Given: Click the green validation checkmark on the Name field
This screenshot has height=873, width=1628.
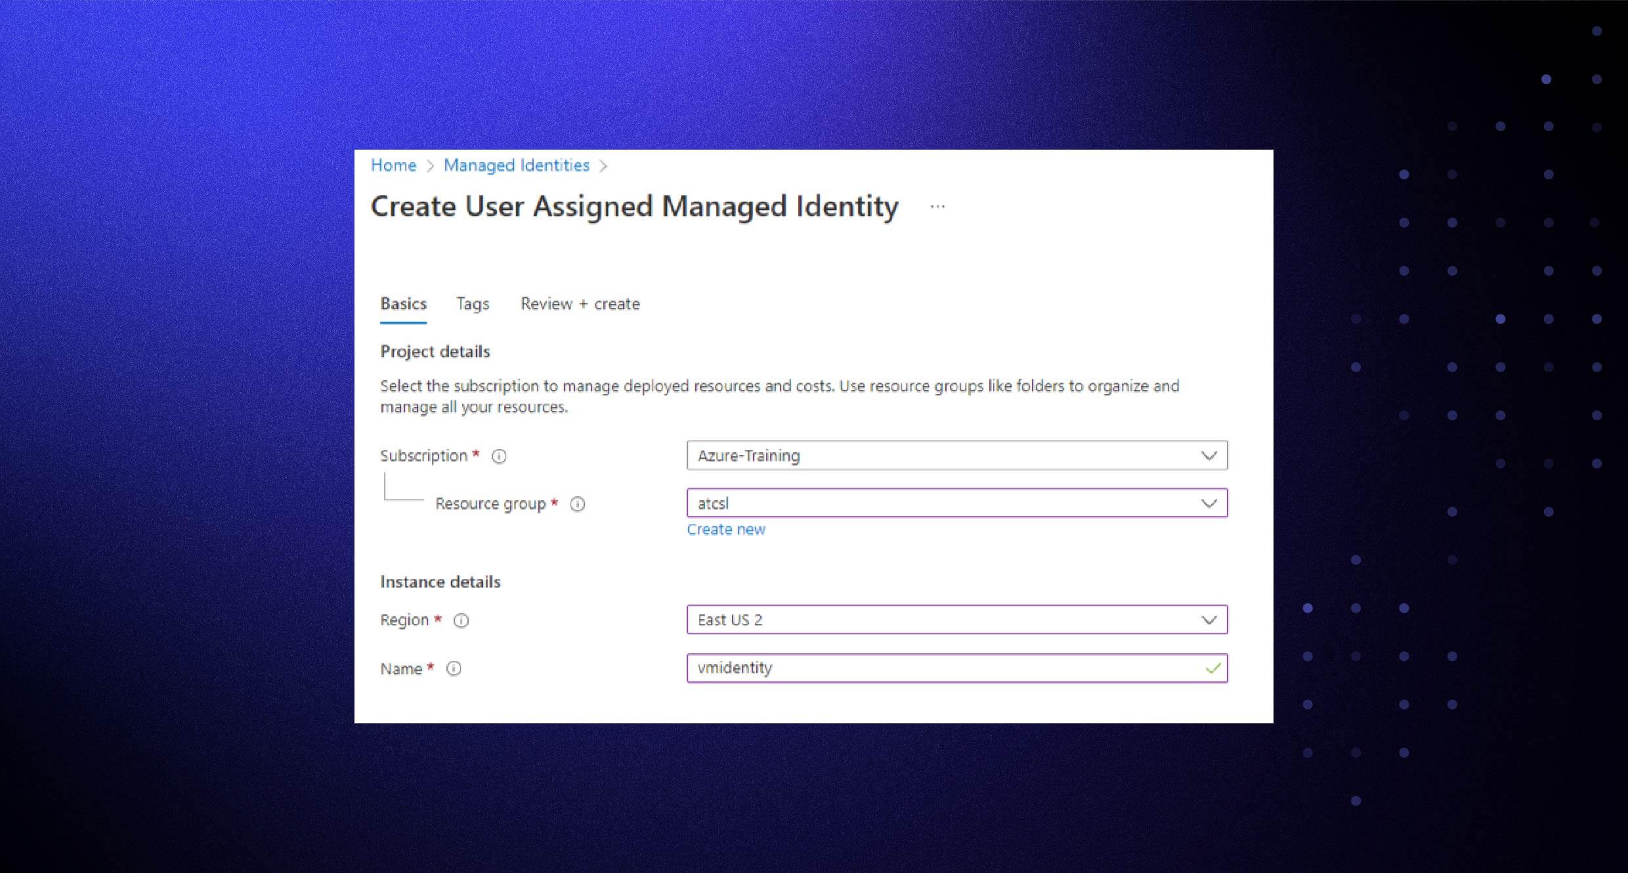Looking at the screenshot, I should 1212,668.
